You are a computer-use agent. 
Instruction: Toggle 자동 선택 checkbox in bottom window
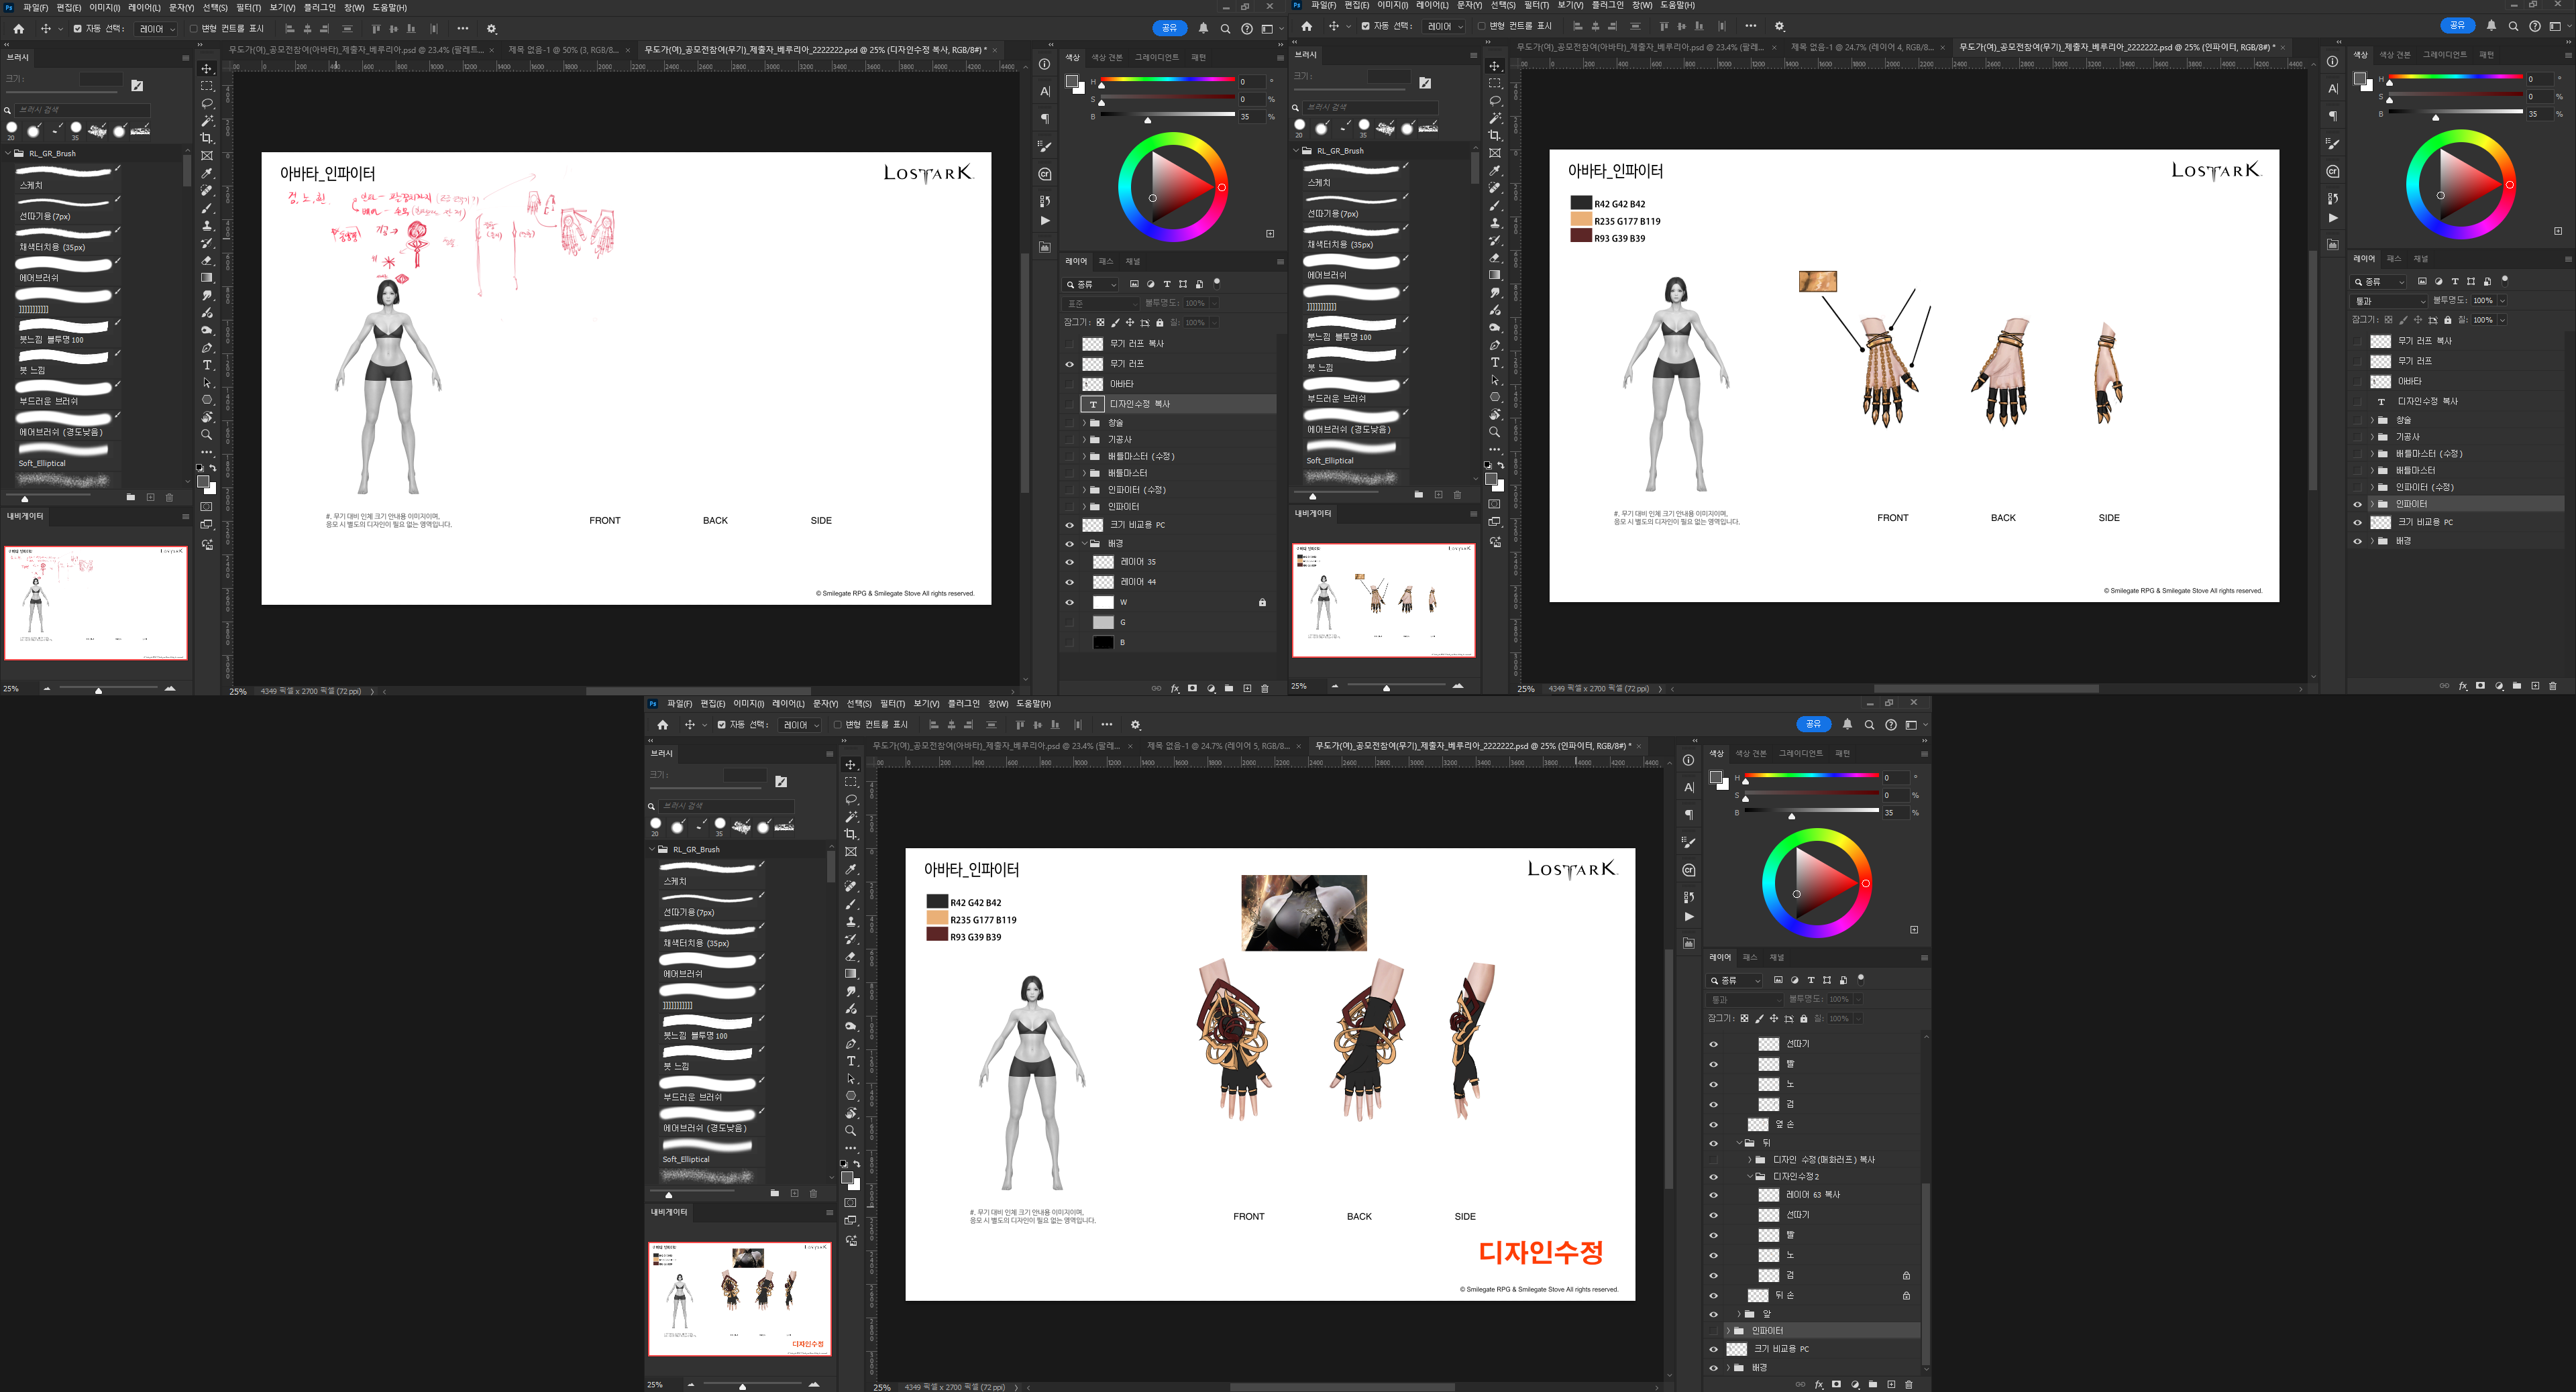(x=722, y=724)
